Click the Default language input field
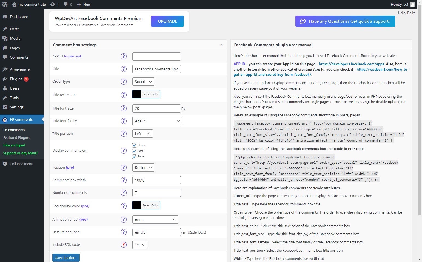422x262 pixels. [156, 232]
